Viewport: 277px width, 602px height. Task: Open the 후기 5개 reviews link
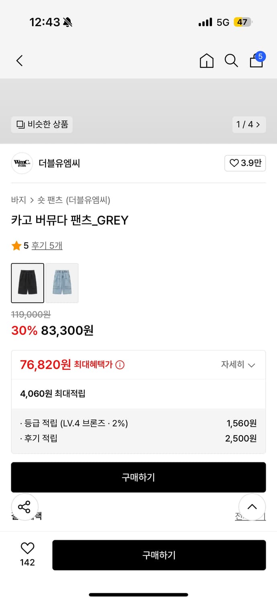[x=47, y=246]
